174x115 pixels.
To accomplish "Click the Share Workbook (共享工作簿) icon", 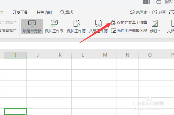I will 98,23.
